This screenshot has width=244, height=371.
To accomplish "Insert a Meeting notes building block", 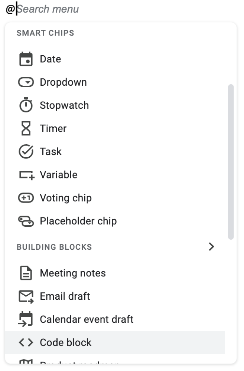I will pos(72,273).
